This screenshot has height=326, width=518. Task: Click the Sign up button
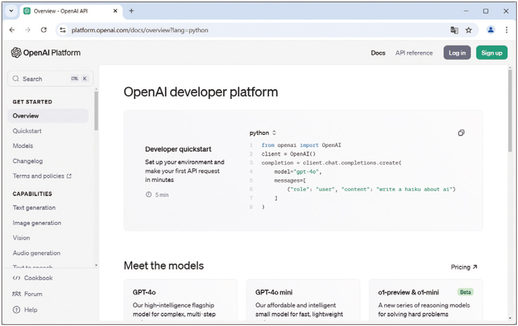click(491, 52)
